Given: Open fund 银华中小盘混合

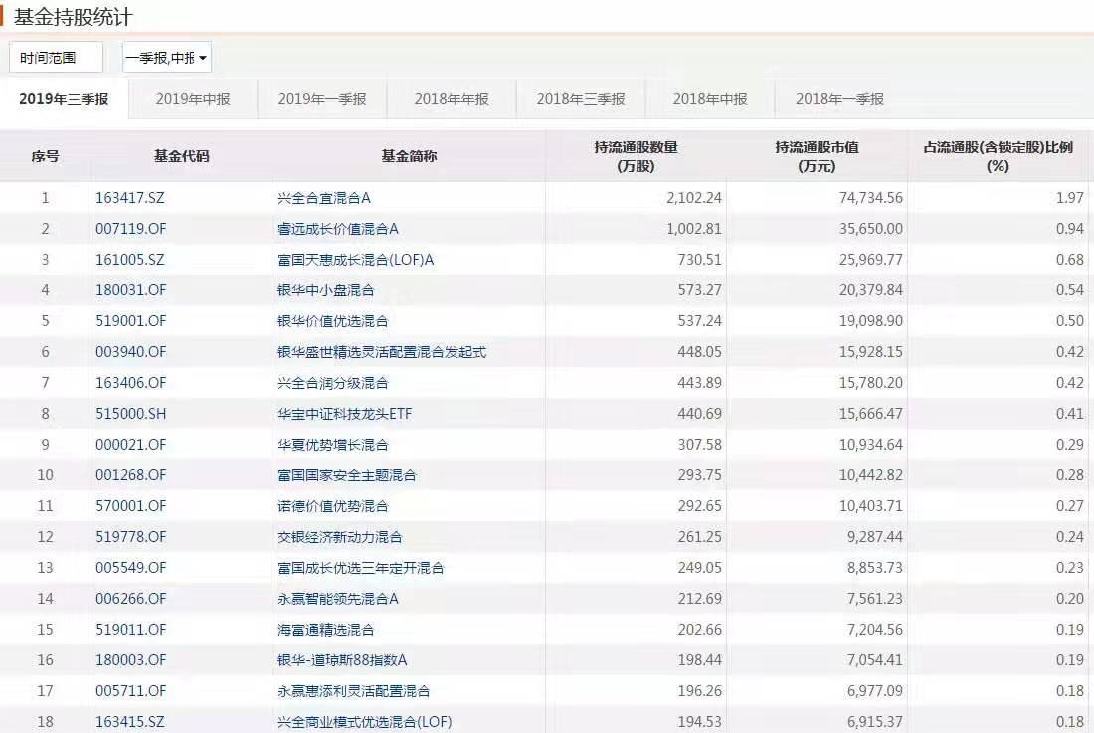Looking at the screenshot, I should (x=326, y=290).
